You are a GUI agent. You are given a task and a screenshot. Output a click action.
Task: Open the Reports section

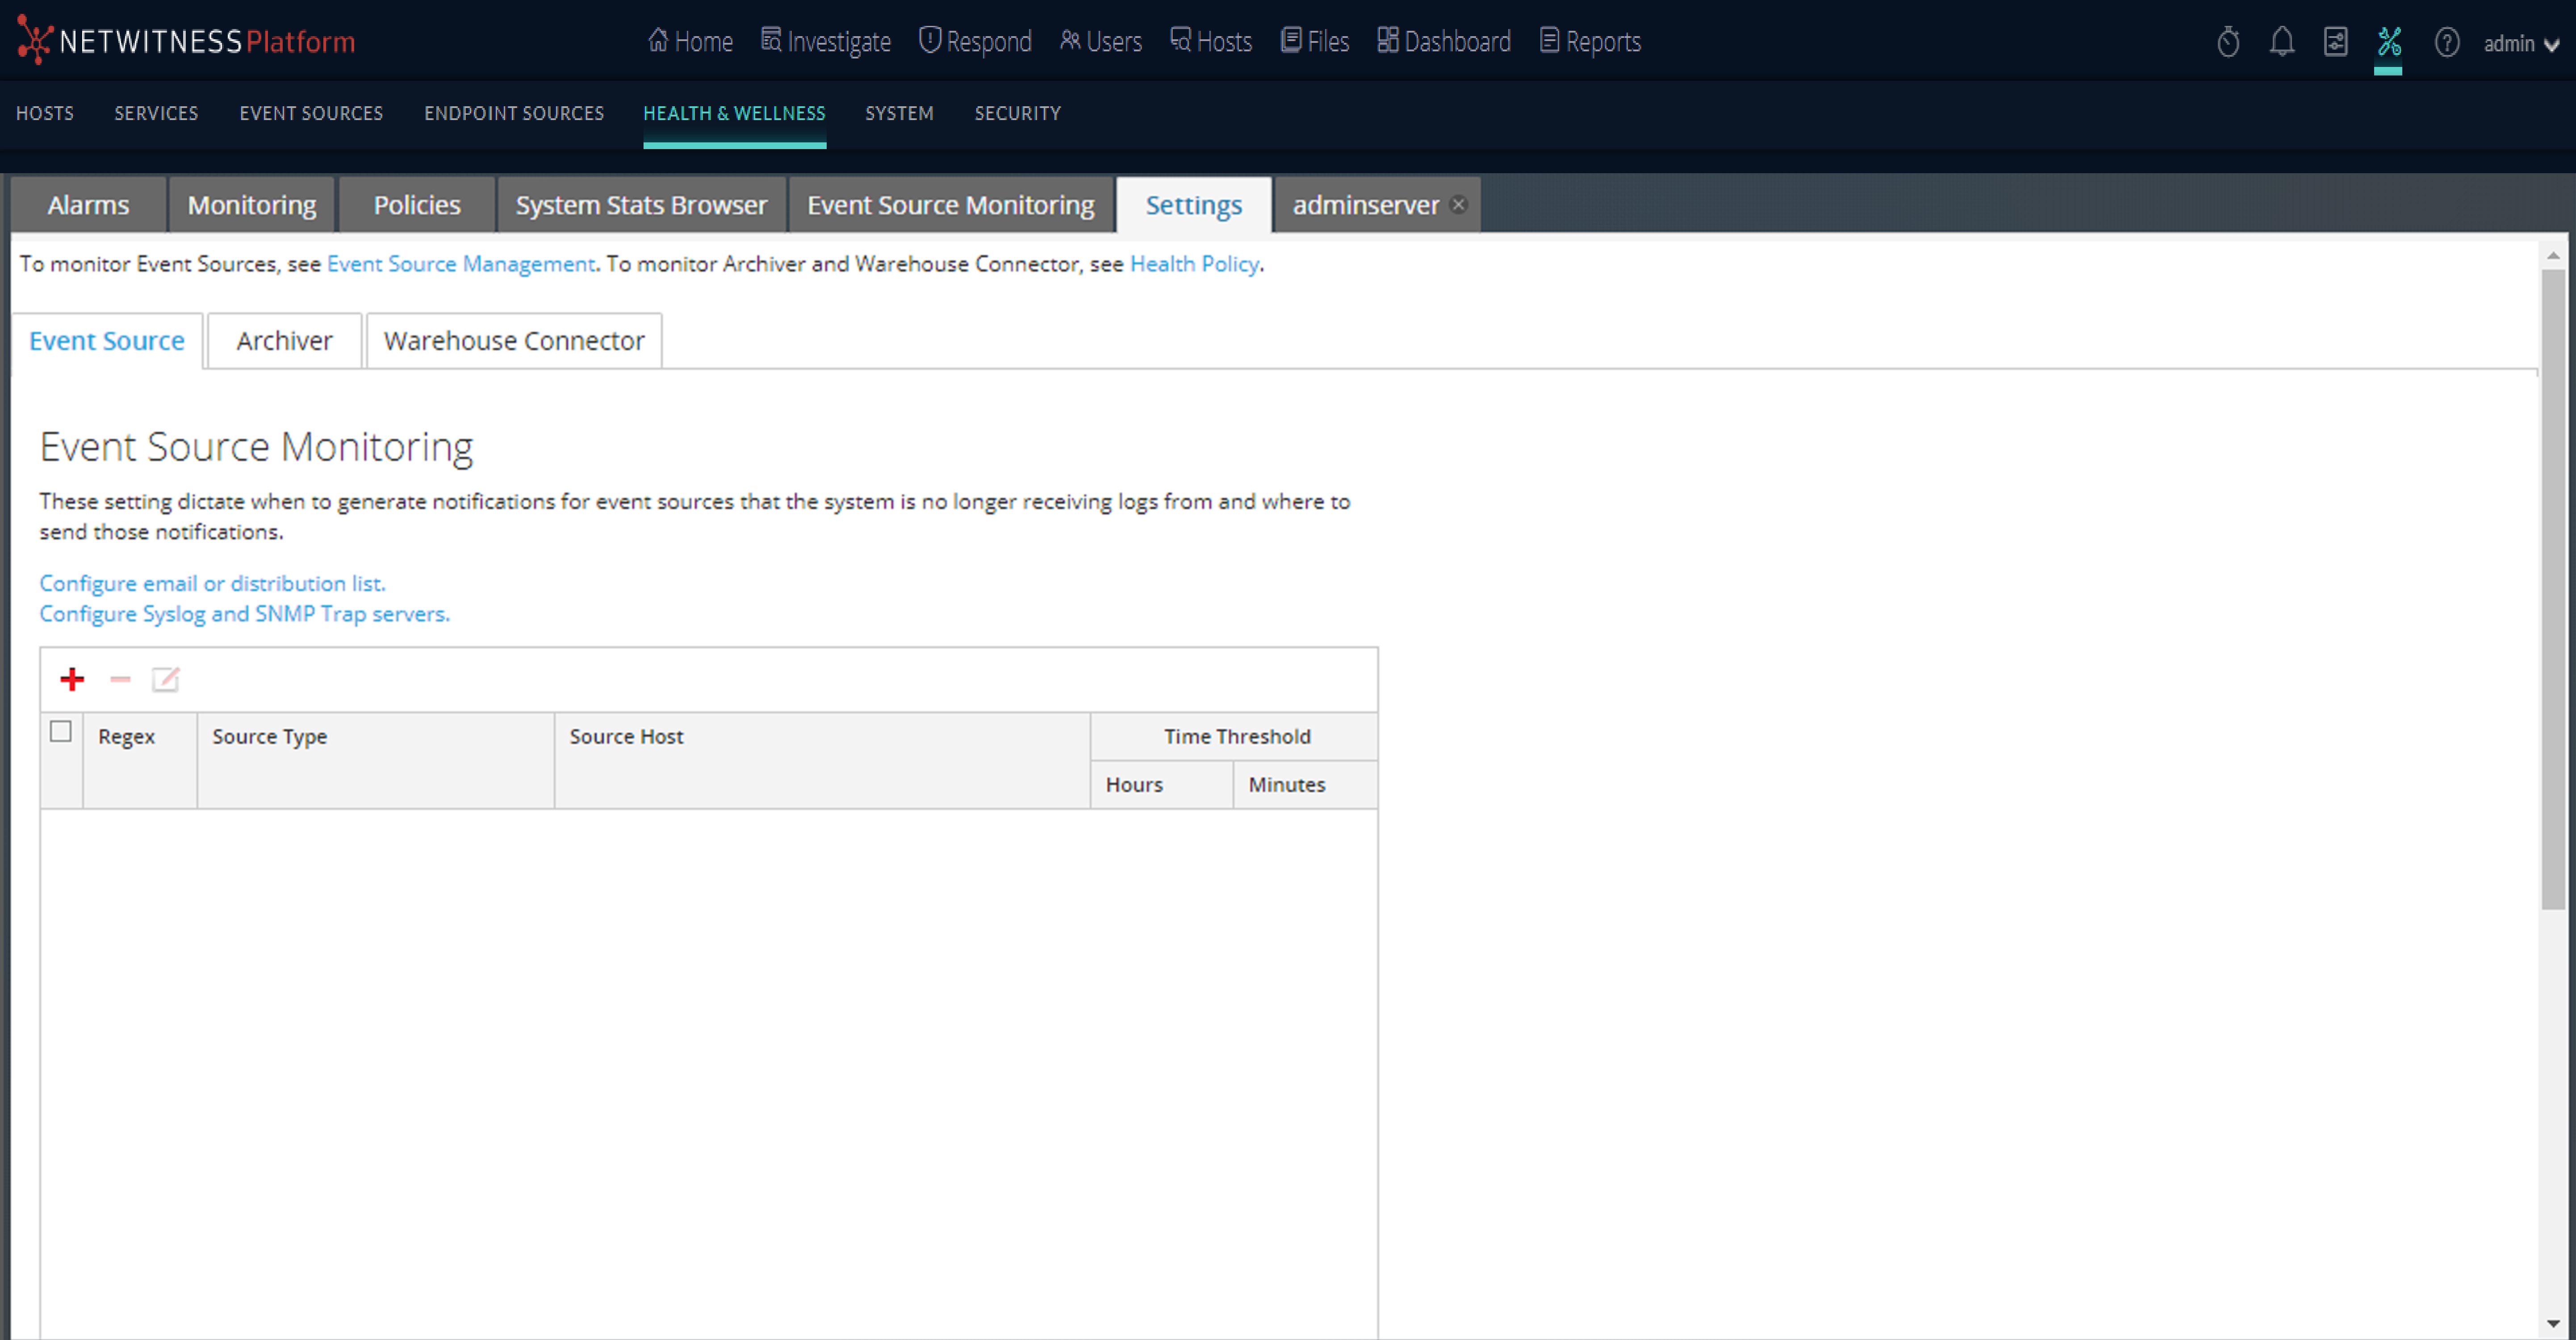click(1589, 41)
